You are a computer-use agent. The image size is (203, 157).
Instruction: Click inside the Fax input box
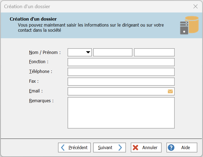(x=121, y=82)
